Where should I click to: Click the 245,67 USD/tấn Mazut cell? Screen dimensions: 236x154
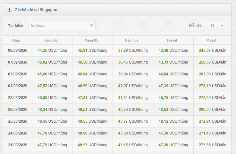click(213, 50)
